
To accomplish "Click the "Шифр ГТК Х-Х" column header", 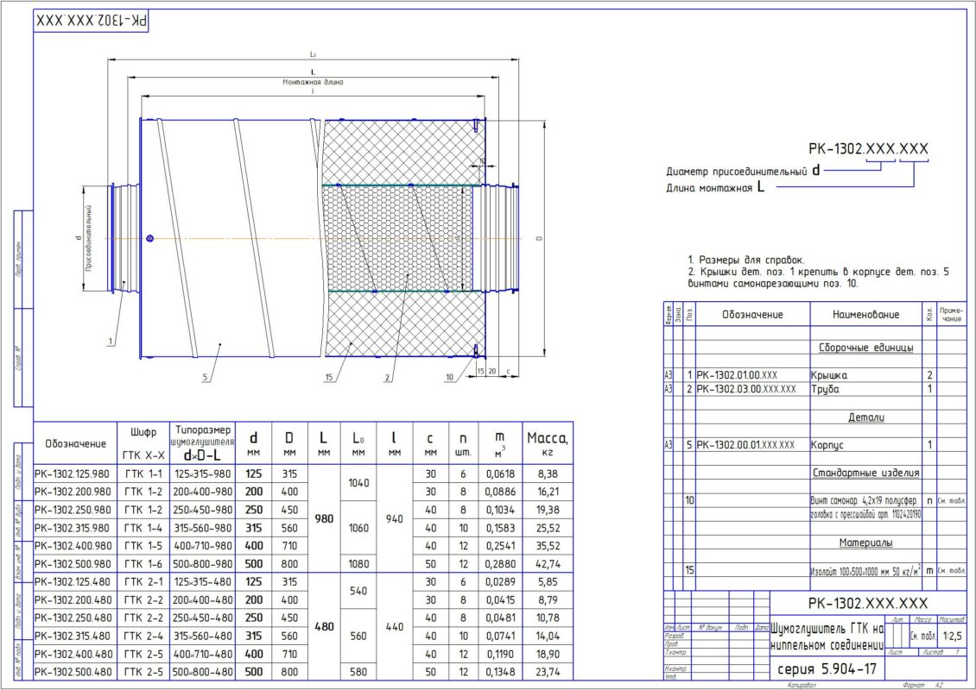I will [x=143, y=442].
